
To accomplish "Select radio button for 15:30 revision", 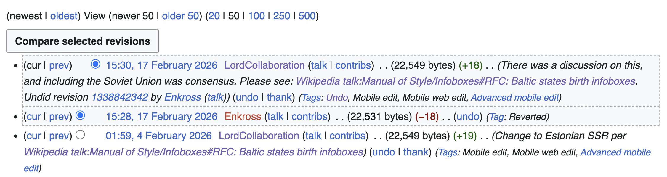I will click(x=95, y=64).
